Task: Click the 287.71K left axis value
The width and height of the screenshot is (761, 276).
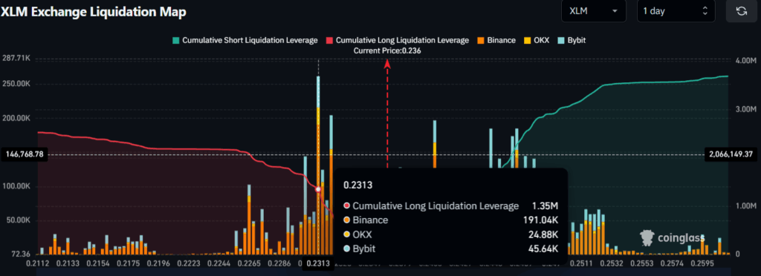Action: [17, 58]
